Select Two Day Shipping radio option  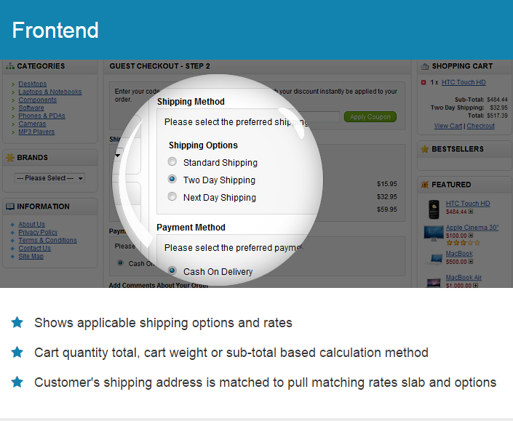tap(172, 179)
